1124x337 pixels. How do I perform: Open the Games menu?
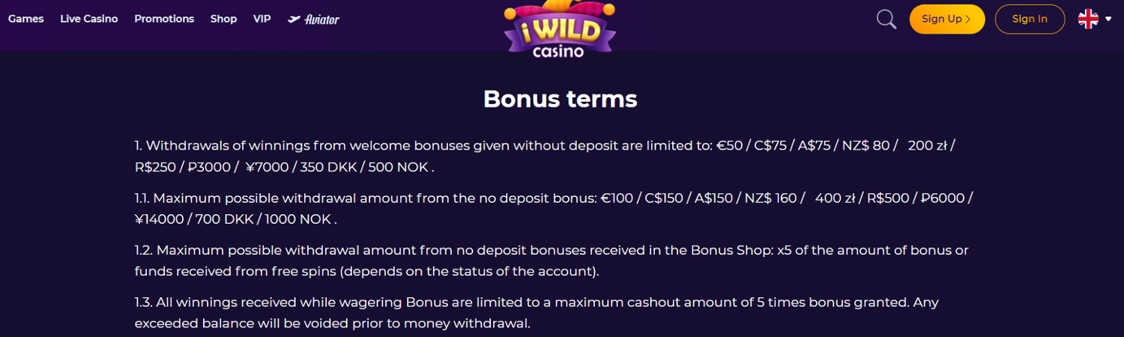pos(26,19)
